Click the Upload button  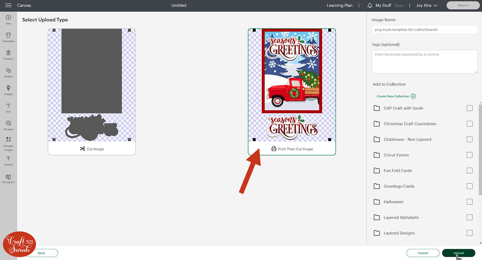coord(459,253)
